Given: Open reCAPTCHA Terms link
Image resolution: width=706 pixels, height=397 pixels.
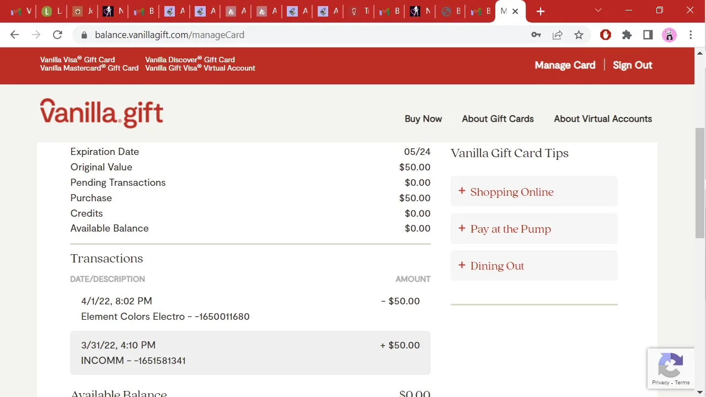Looking at the screenshot, I should tap(682, 382).
